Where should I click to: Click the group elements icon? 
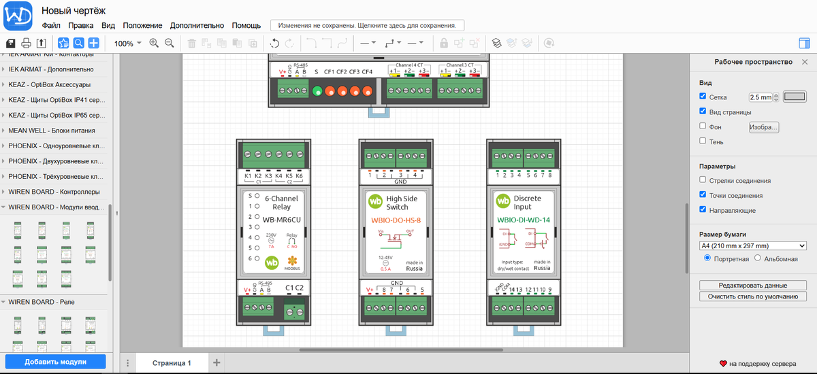(x=459, y=43)
